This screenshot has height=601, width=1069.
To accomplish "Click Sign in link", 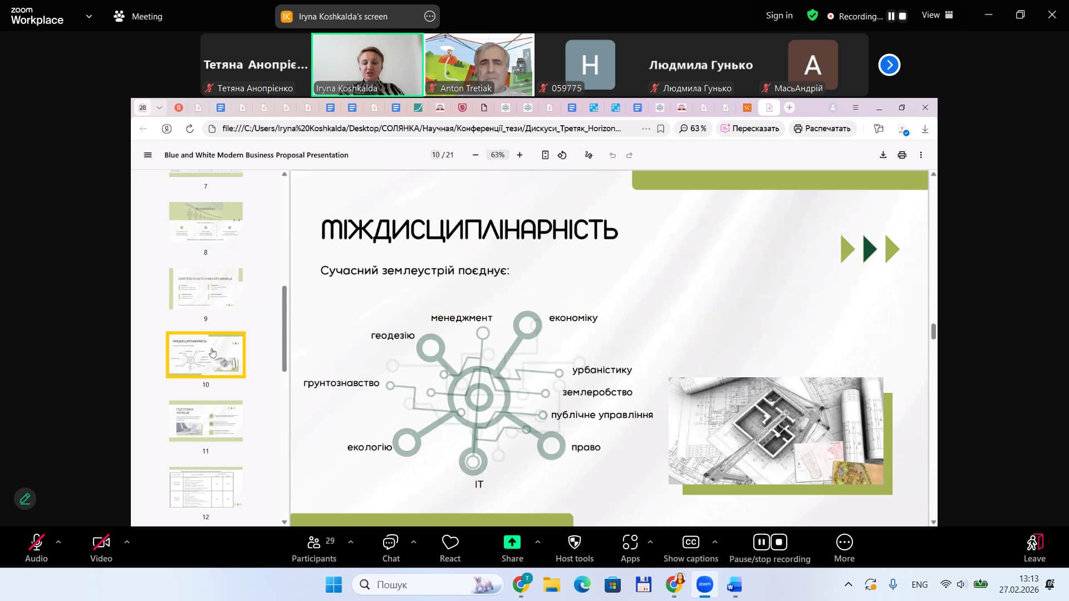I will pyautogui.click(x=779, y=16).
